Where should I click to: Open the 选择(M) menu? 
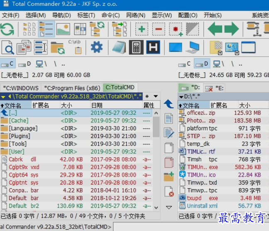click(x=36, y=15)
